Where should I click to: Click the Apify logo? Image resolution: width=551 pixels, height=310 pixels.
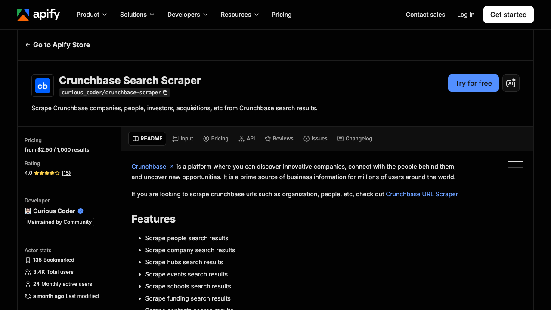click(x=39, y=15)
